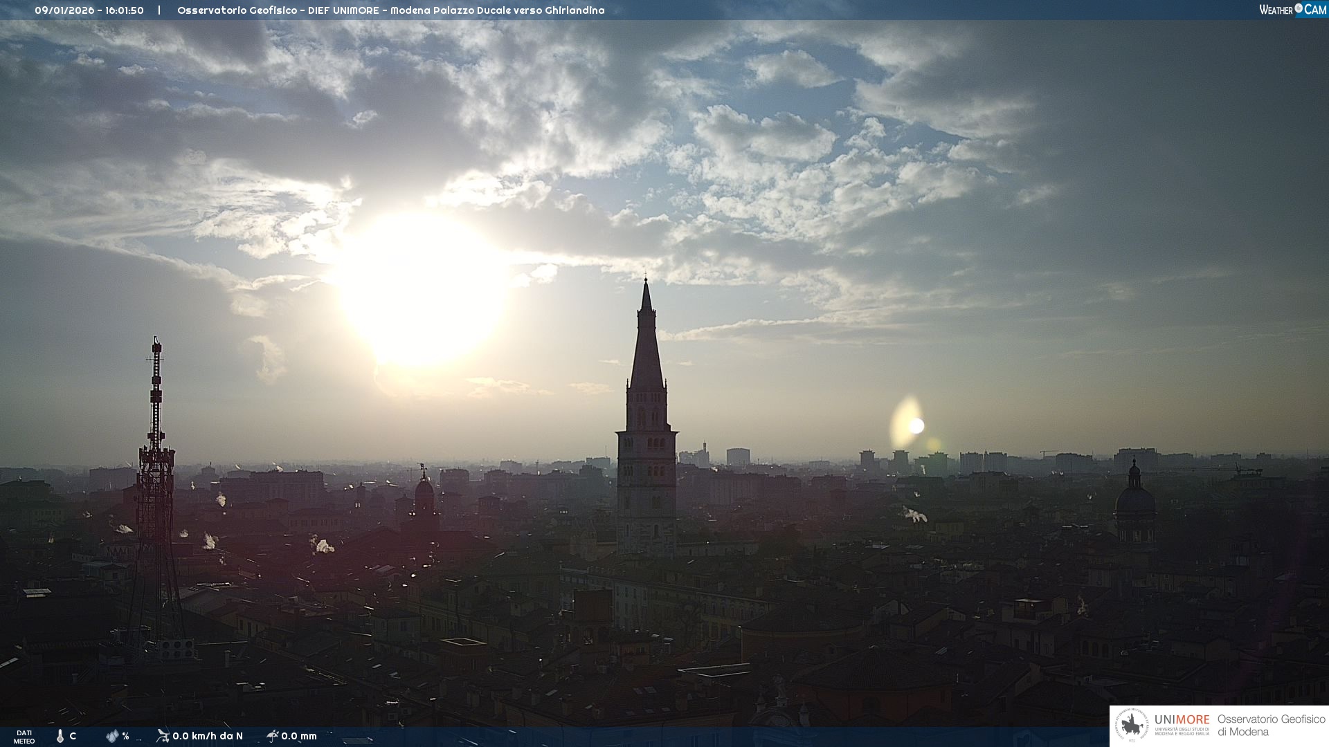Click the temperature C unit label
Viewport: 1329px width, 747px height.
click(x=73, y=736)
